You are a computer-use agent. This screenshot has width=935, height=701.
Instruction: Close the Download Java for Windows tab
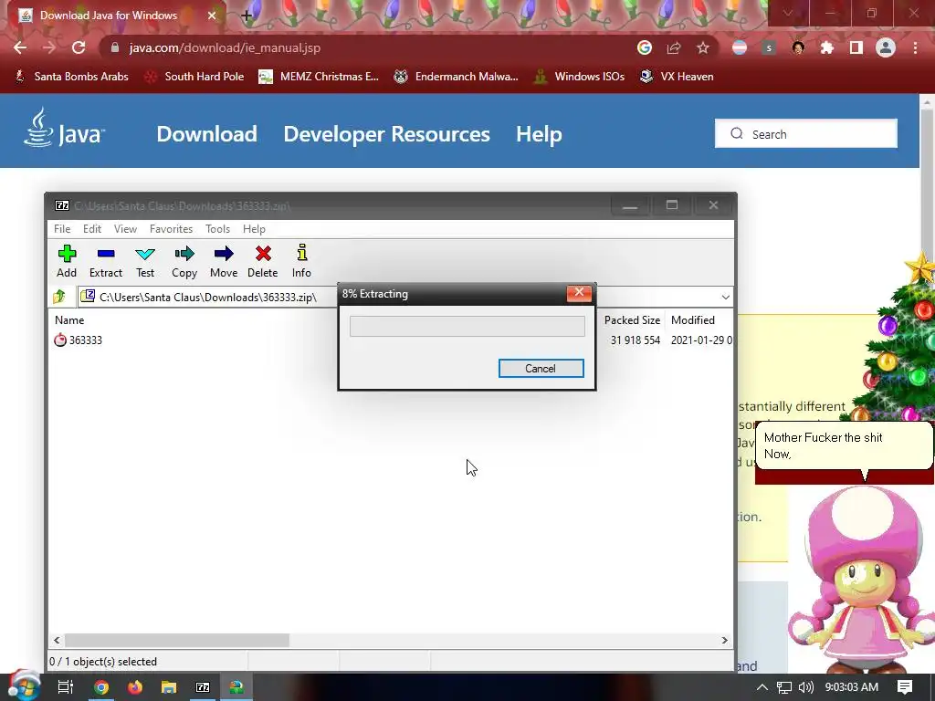click(x=212, y=16)
